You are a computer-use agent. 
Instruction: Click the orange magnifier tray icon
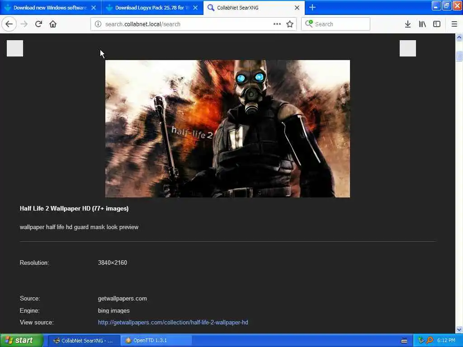[430, 341]
